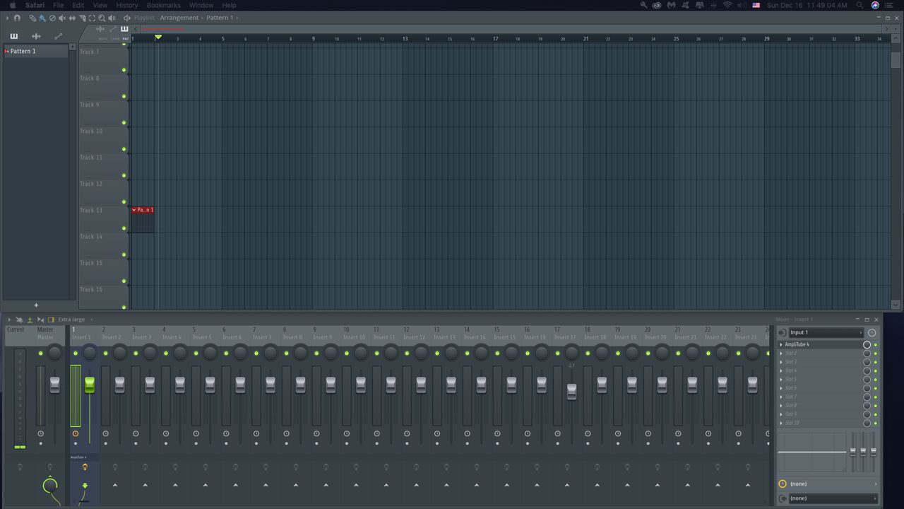Select the Paint brush tool in playlist toolbar

[42, 18]
